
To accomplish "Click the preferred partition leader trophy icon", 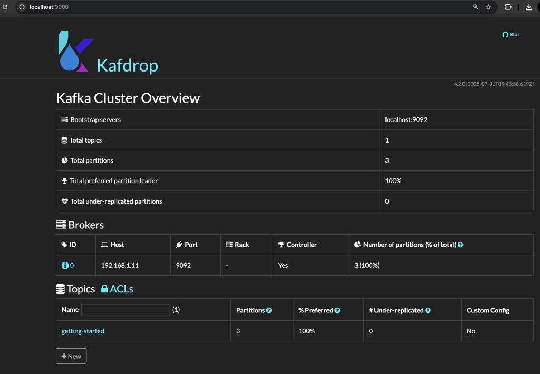I will click(x=64, y=180).
